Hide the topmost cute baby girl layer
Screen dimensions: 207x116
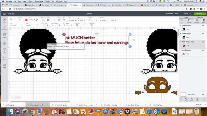pyautogui.click(x=203, y=25)
